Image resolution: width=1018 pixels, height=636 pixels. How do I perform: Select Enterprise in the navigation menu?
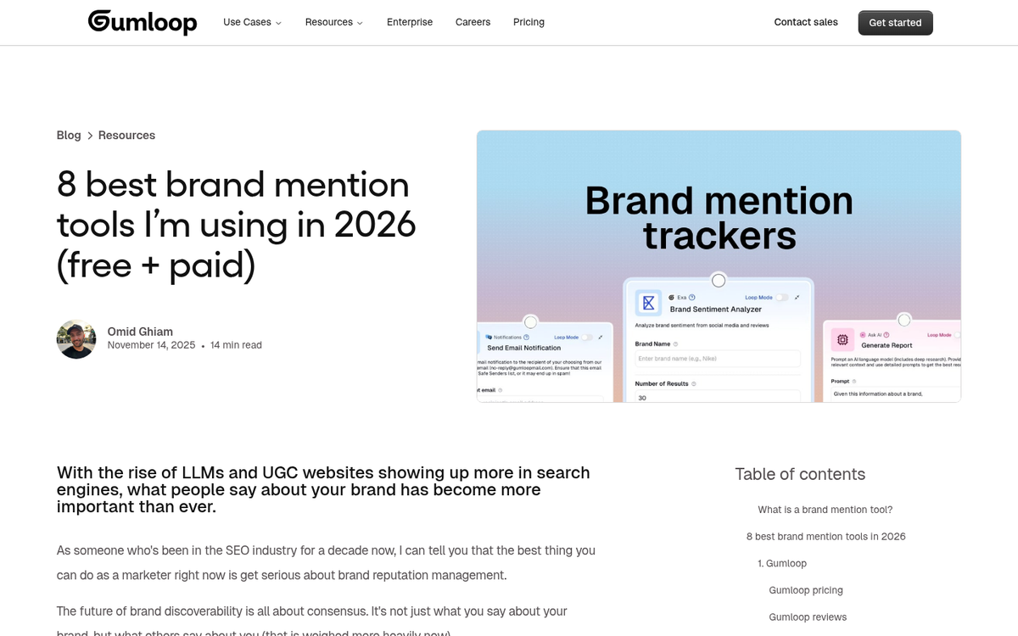coord(410,22)
